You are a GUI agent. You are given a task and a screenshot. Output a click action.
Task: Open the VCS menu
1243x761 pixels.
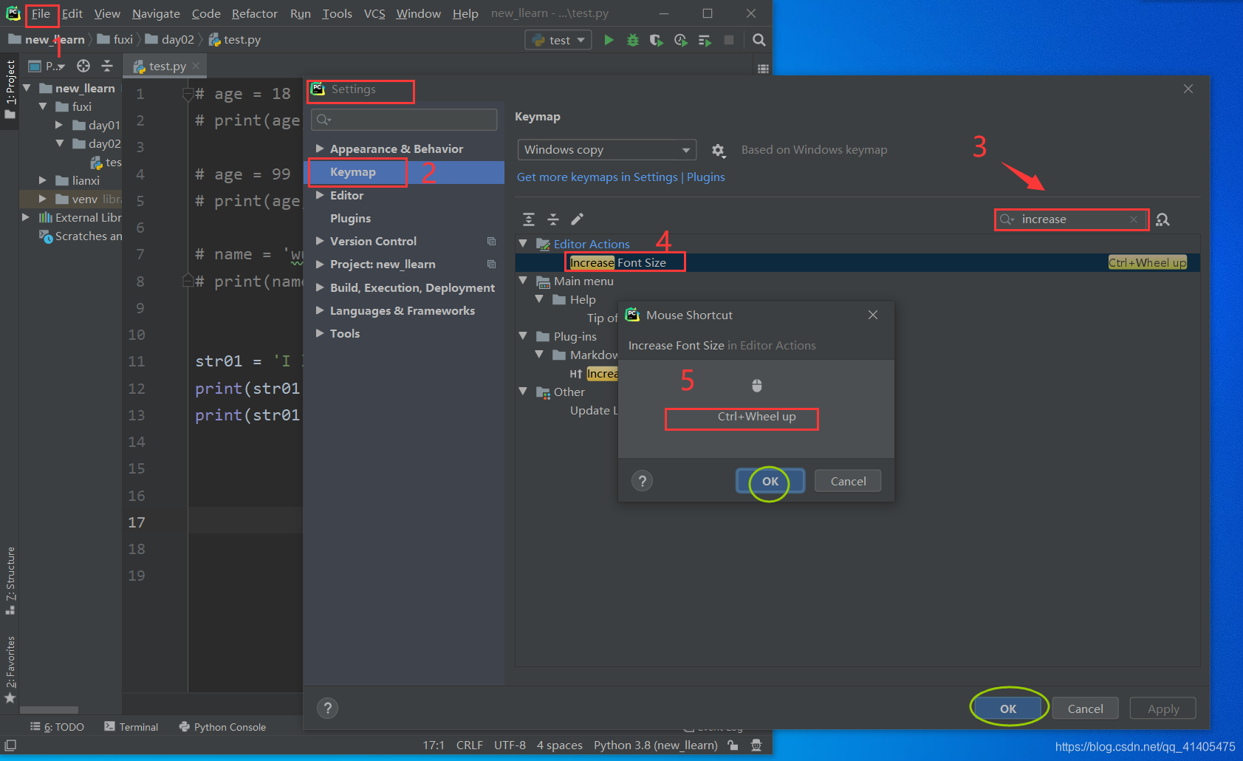click(374, 13)
